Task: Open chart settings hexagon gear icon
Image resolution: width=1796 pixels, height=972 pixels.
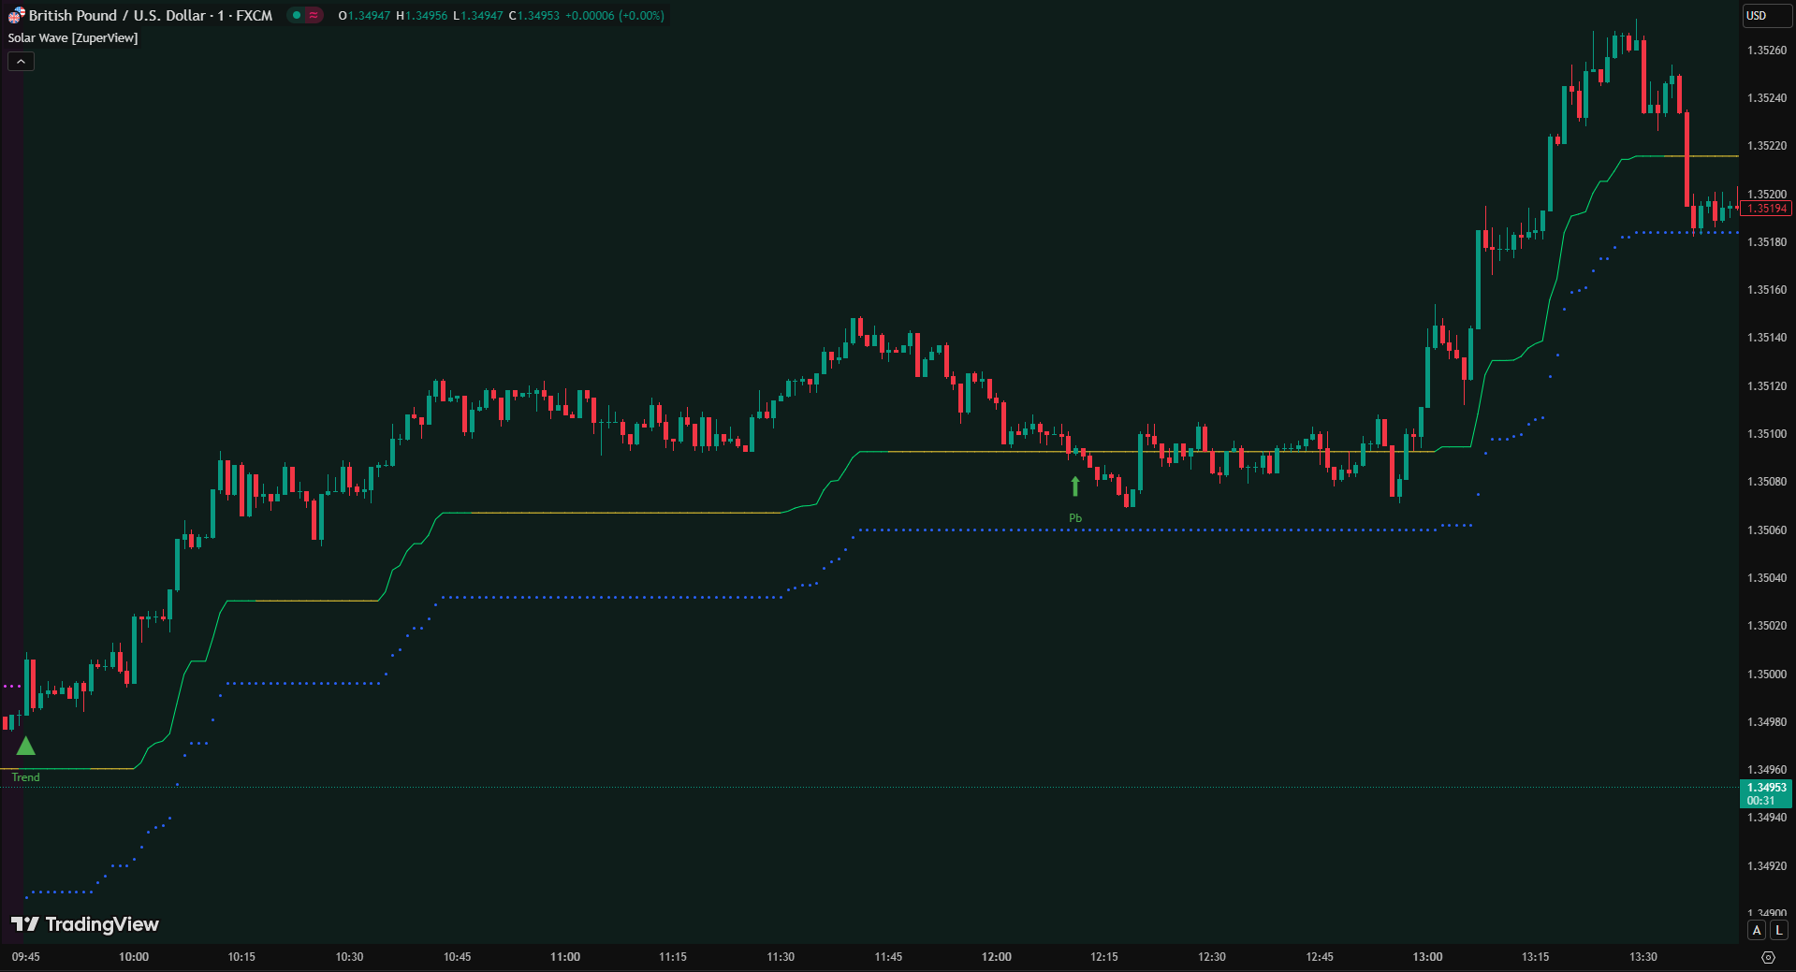Action: tap(1767, 957)
